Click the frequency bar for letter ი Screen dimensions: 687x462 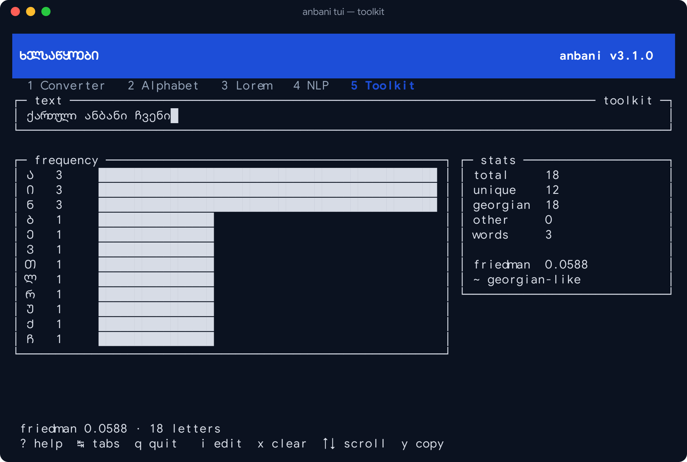point(268,190)
